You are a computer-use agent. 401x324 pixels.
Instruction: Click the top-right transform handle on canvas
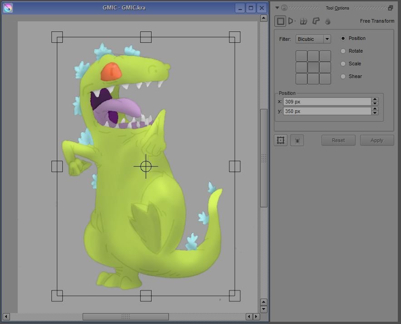(234, 37)
